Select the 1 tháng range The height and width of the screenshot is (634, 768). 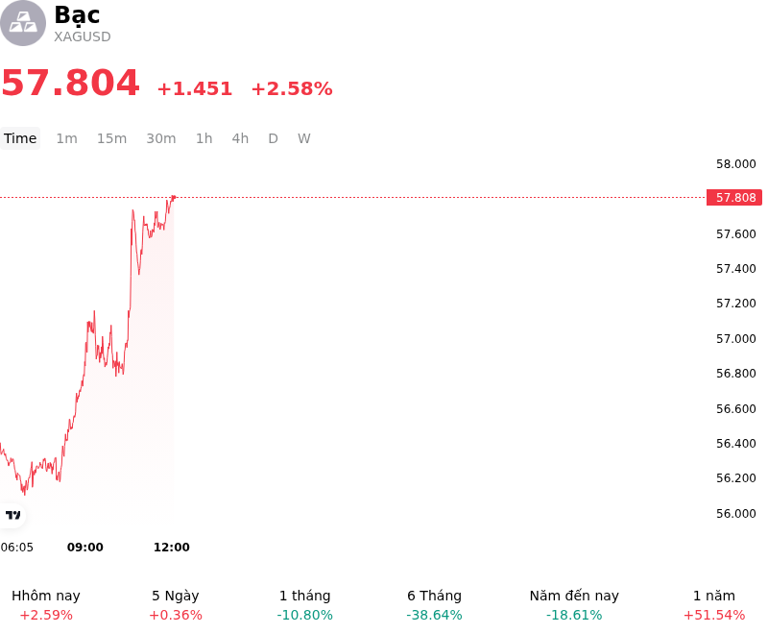(304, 605)
